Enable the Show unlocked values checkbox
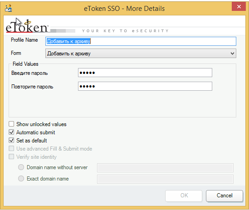Image resolution: width=249 pixels, height=210 pixels. click(x=11, y=124)
